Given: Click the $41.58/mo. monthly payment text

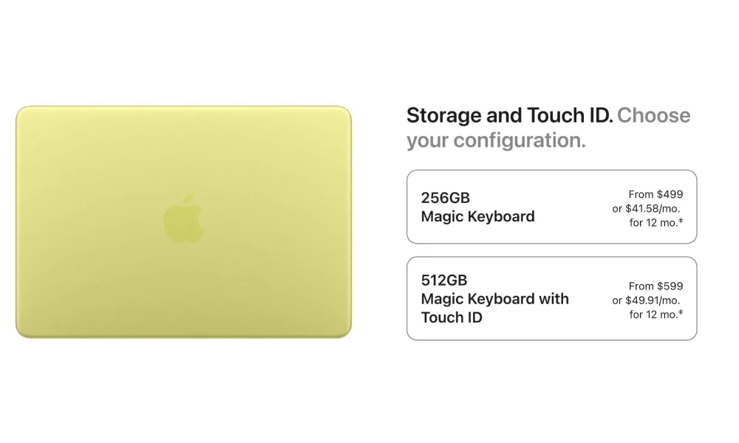Looking at the screenshot, I should [x=653, y=208].
